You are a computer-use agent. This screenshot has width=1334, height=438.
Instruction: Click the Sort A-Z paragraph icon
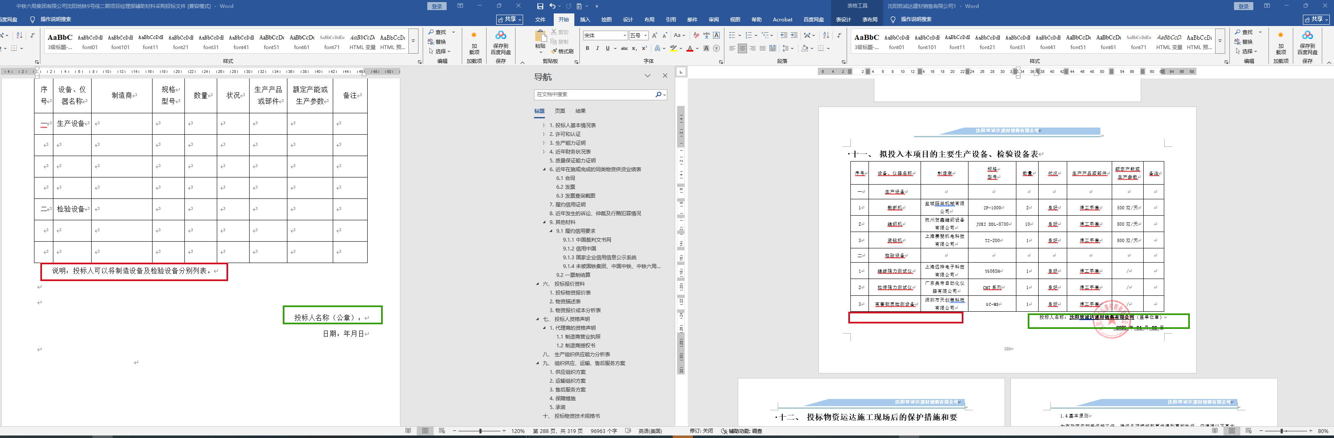coord(826,35)
